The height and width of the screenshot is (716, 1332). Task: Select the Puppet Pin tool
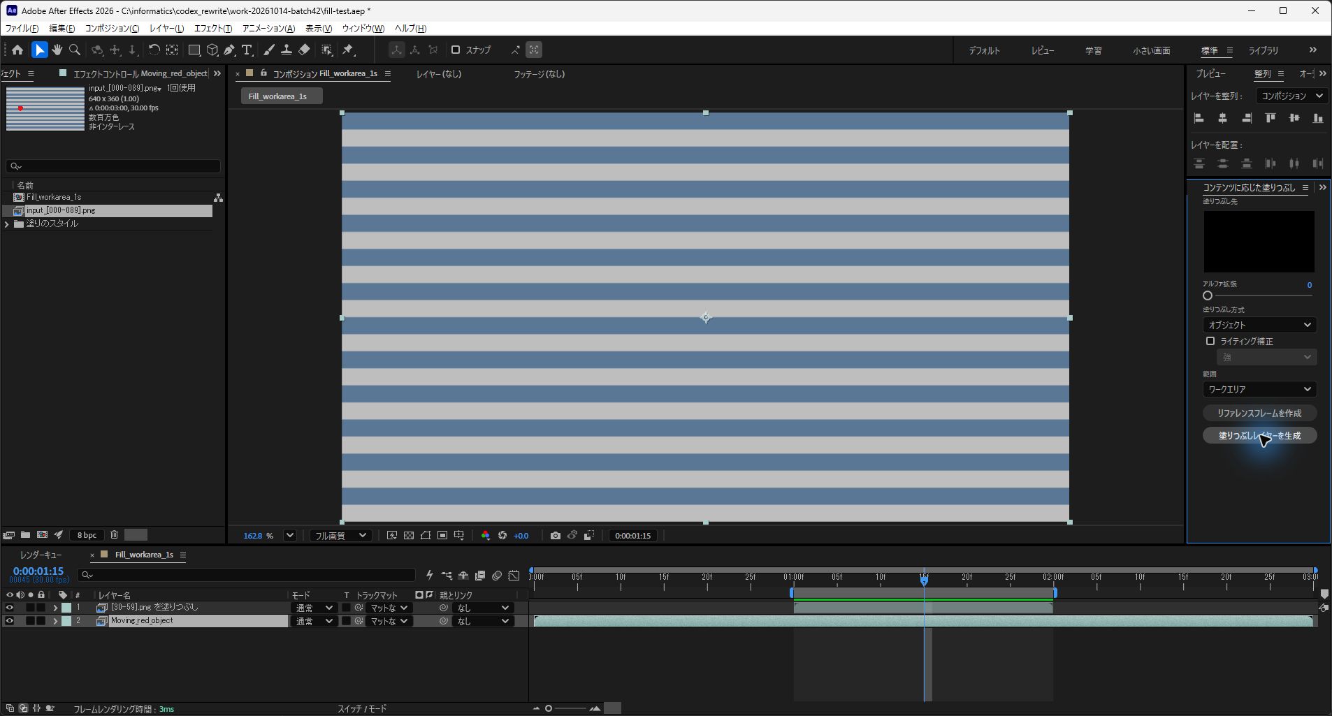(348, 50)
